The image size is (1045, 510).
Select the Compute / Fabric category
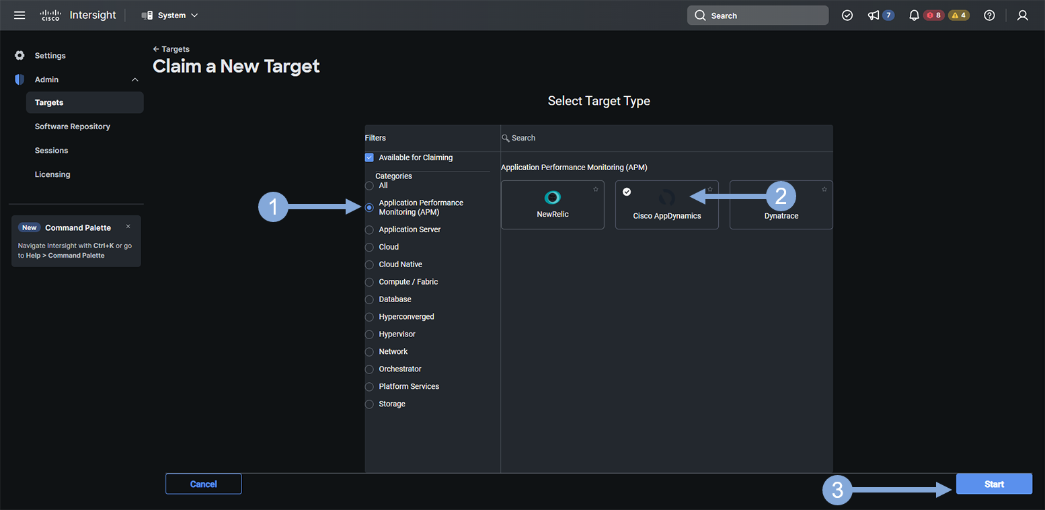point(369,283)
